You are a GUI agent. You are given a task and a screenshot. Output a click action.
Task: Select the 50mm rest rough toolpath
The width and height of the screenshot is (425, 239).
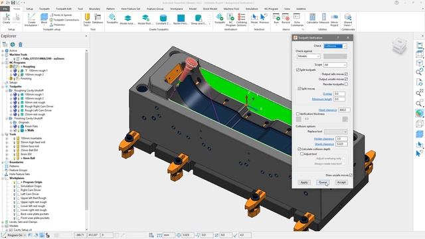[x=35, y=102]
